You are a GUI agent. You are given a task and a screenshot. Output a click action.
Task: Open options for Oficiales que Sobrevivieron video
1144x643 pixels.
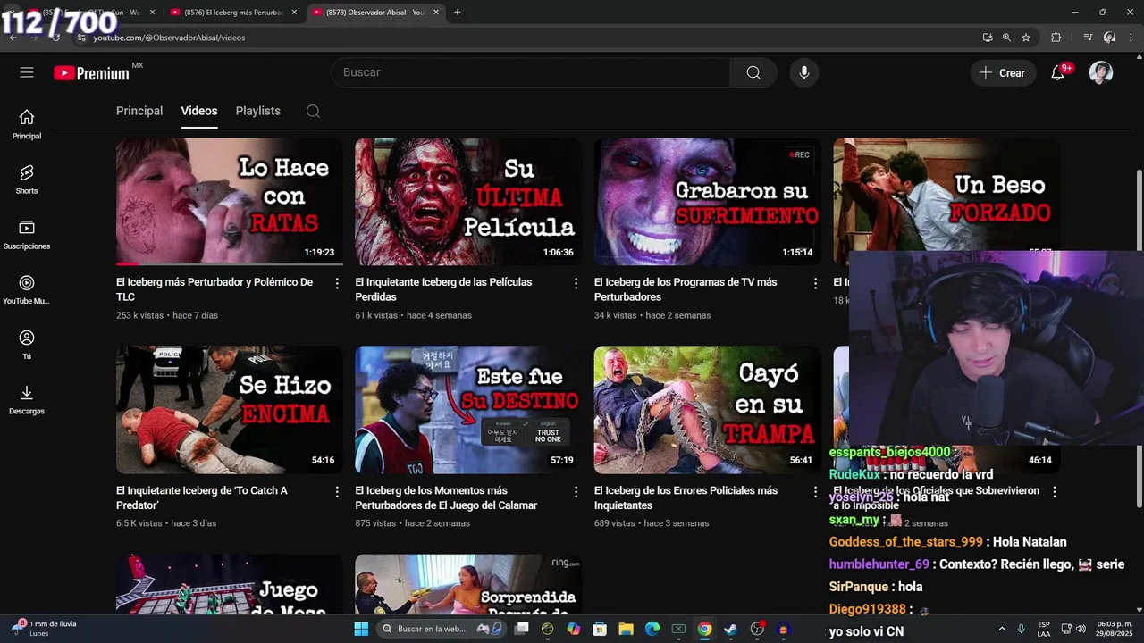[1054, 492]
